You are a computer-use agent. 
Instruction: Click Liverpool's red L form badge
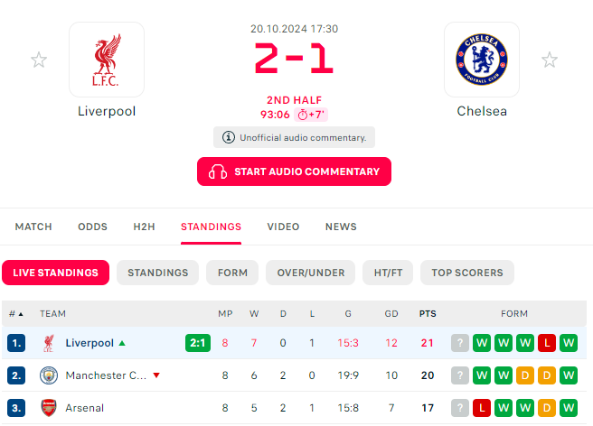coord(547,343)
